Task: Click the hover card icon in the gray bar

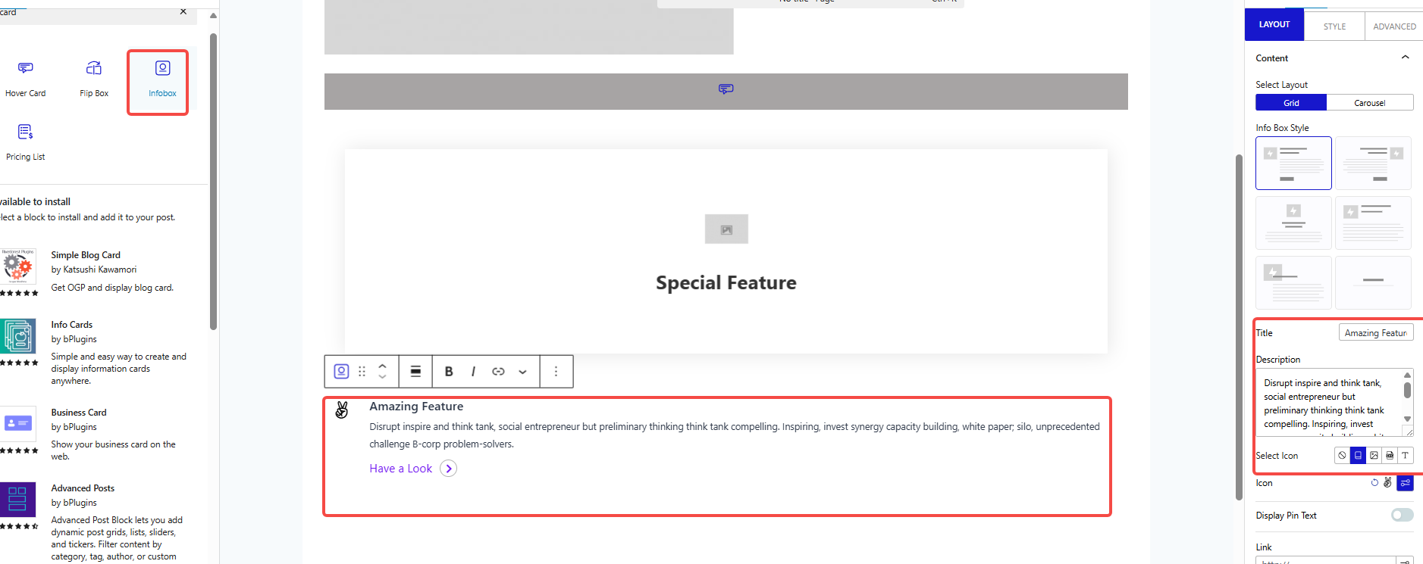Action: (x=726, y=89)
